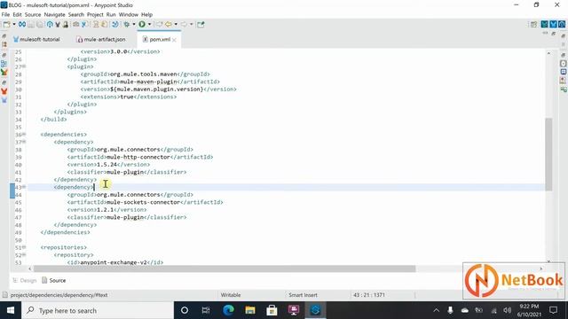Click the version 1.5.24 line
Screen dimensions: 568x319
[108, 165]
